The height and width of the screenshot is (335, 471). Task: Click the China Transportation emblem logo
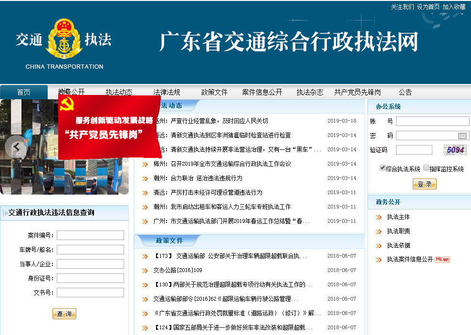[64, 39]
